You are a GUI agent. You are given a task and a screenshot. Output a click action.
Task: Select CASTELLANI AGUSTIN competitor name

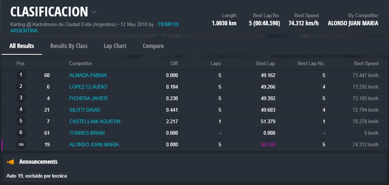click(x=95, y=121)
